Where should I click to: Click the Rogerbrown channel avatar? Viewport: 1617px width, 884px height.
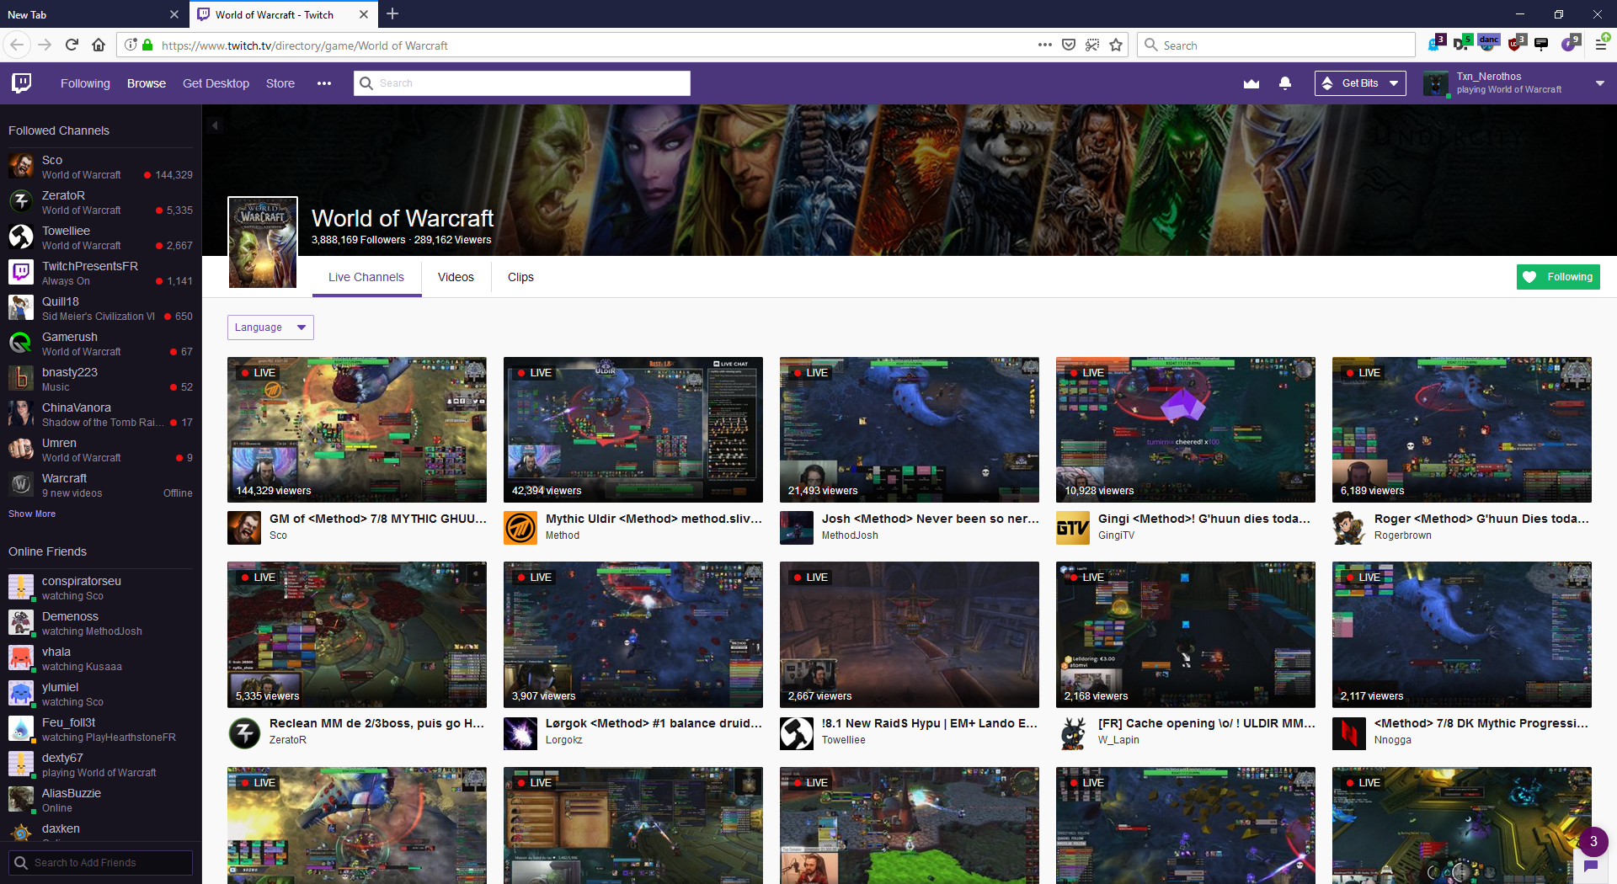[x=1349, y=528]
